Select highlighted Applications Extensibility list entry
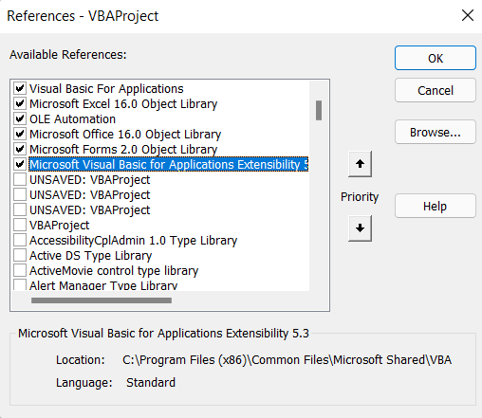Screen dimensions: 482x418 pos(169,164)
